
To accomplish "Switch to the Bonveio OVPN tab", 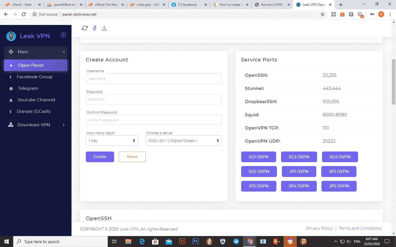I will (273, 5).
